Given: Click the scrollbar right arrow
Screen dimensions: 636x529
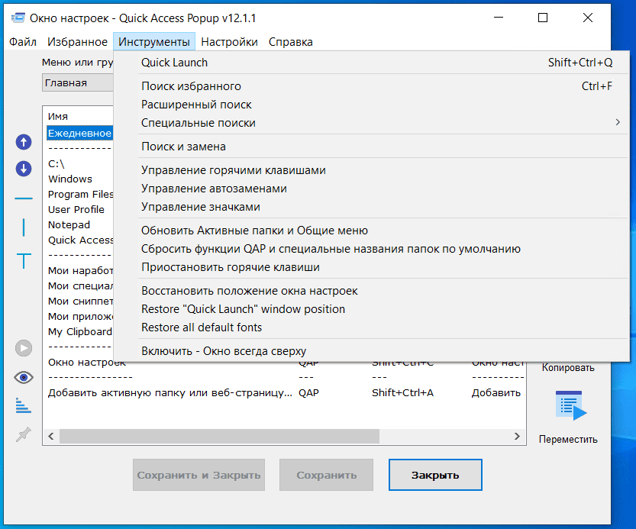Looking at the screenshot, I should (x=518, y=437).
